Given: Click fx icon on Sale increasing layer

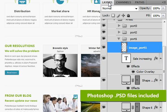Looking at the screenshot, I should tap(156, 58).
